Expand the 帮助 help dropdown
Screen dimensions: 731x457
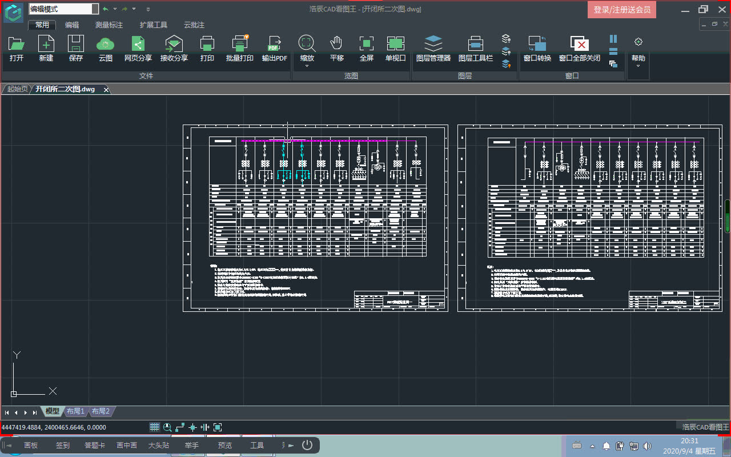tap(638, 65)
